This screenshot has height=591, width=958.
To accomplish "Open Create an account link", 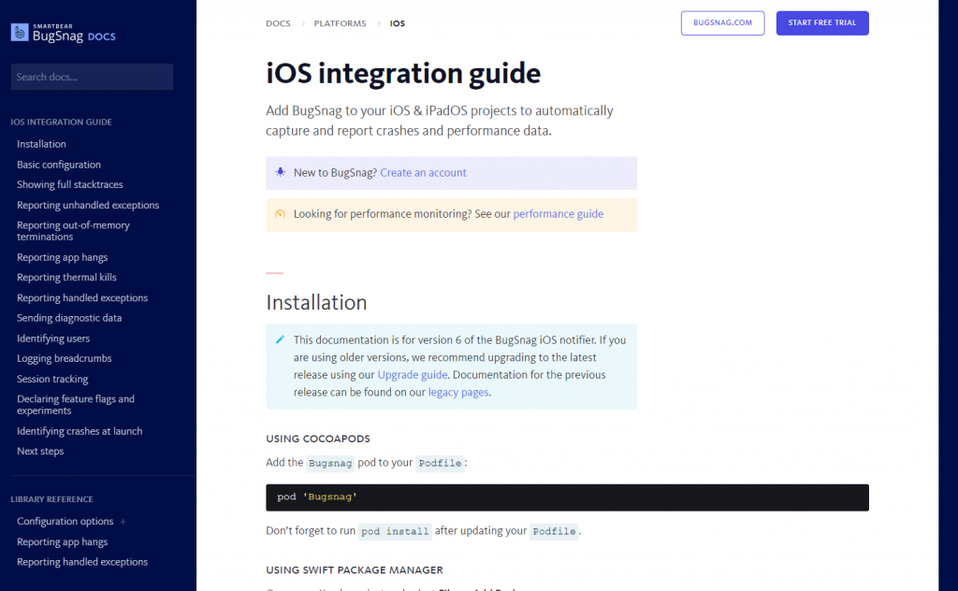I will [x=423, y=173].
